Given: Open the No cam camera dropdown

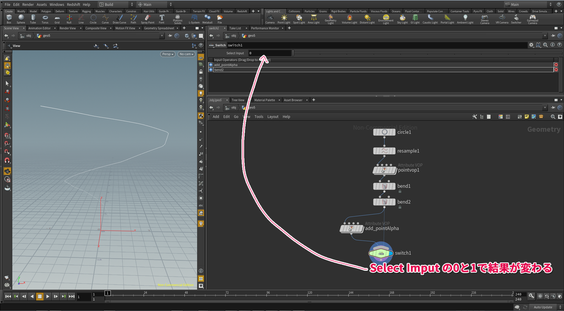Looking at the screenshot, I should 186,54.
